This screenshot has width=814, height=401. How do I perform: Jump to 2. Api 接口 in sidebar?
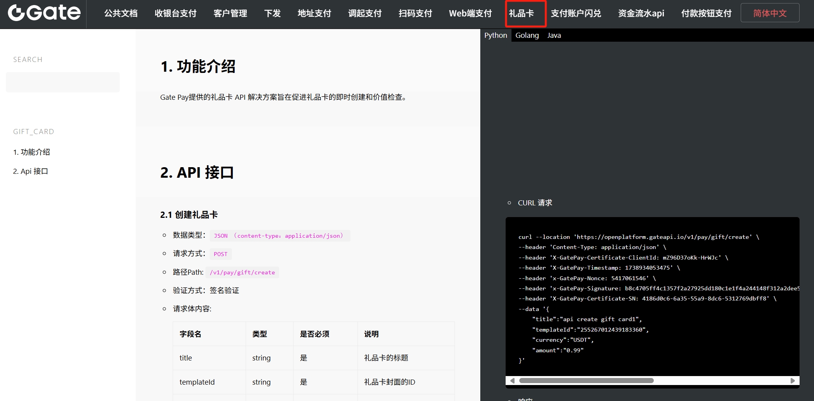(x=30, y=171)
